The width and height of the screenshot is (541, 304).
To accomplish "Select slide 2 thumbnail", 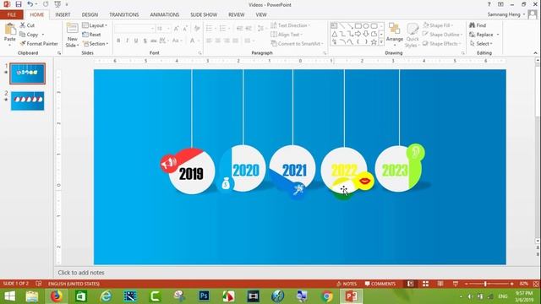I will 28,101.
